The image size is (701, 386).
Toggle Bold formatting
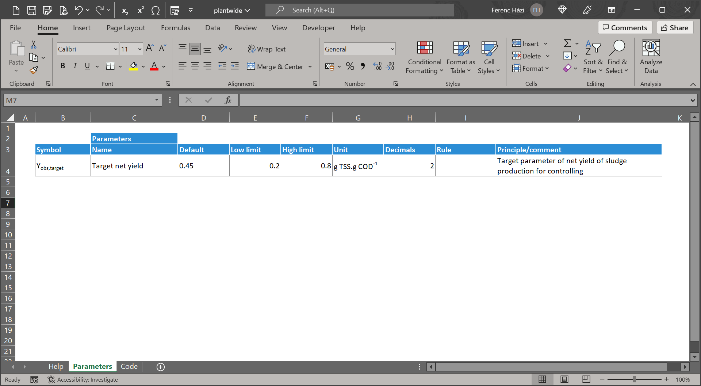coord(63,66)
